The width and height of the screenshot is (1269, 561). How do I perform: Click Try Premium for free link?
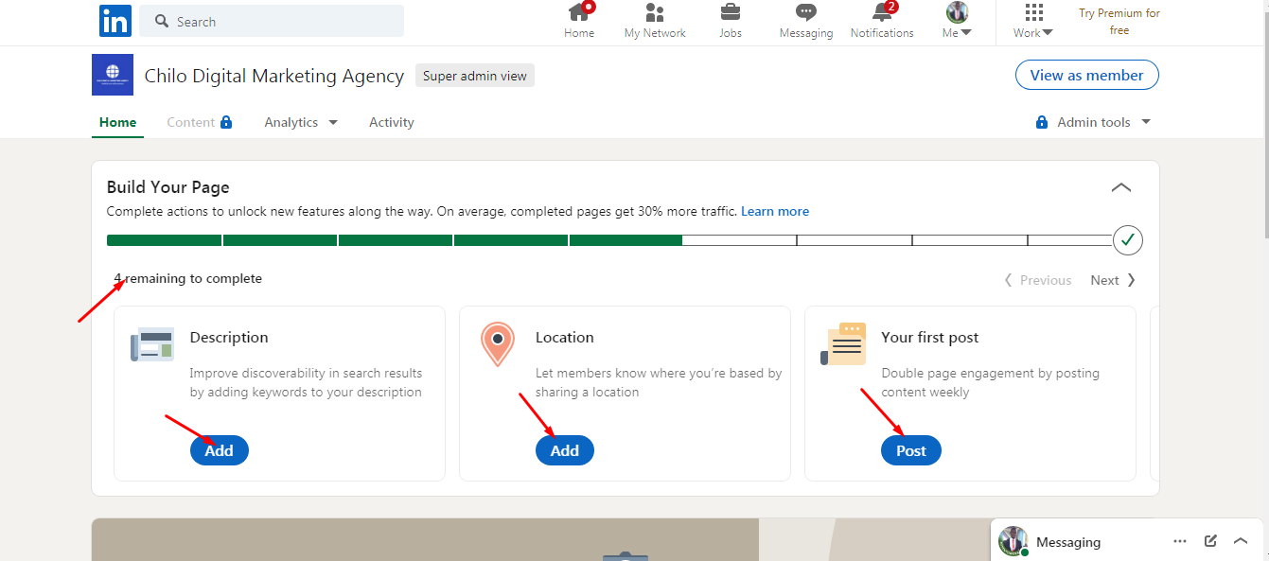click(x=1119, y=22)
